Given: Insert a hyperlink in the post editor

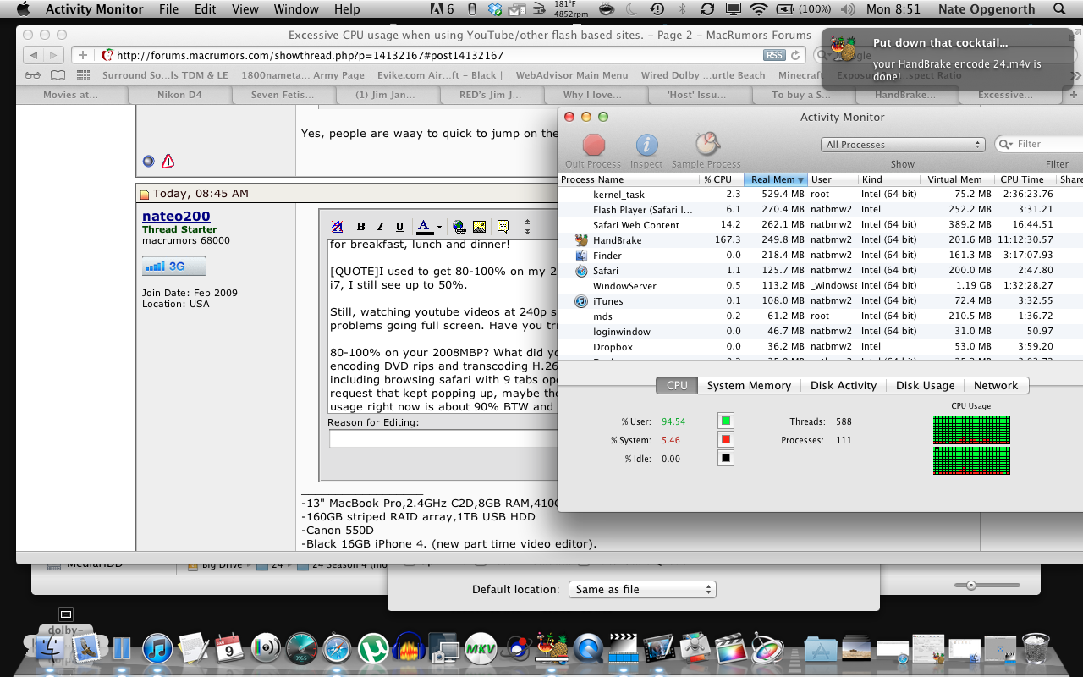Looking at the screenshot, I should point(459,227).
